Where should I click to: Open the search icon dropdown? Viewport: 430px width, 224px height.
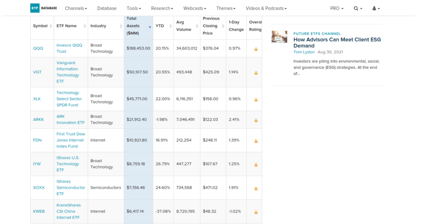point(358,8)
